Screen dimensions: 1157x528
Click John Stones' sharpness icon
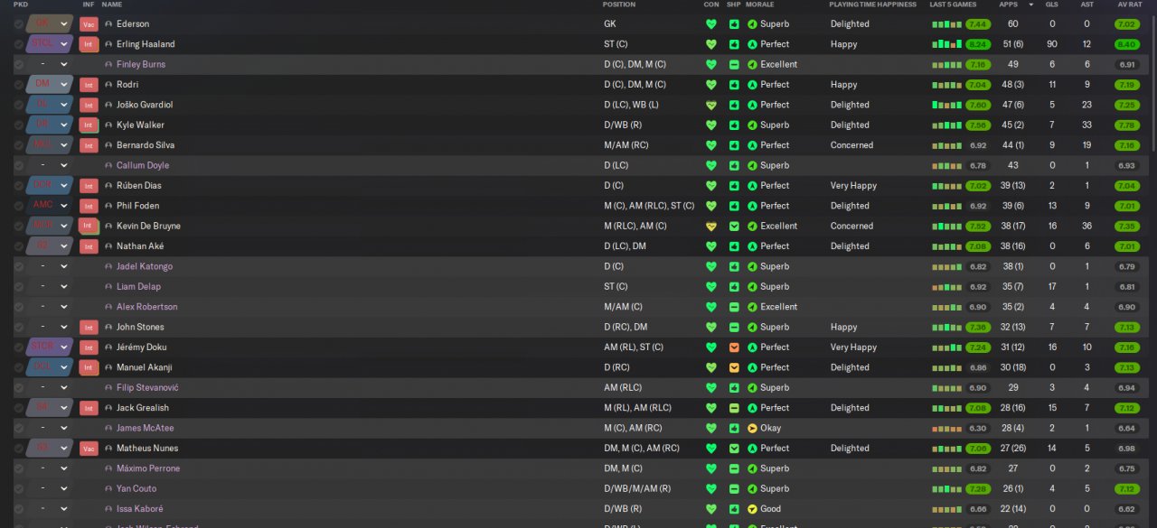pyautogui.click(x=734, y=328)
